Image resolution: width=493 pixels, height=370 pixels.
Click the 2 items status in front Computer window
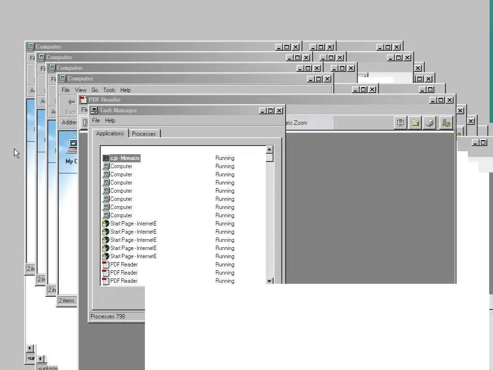[x=66, y=301]
